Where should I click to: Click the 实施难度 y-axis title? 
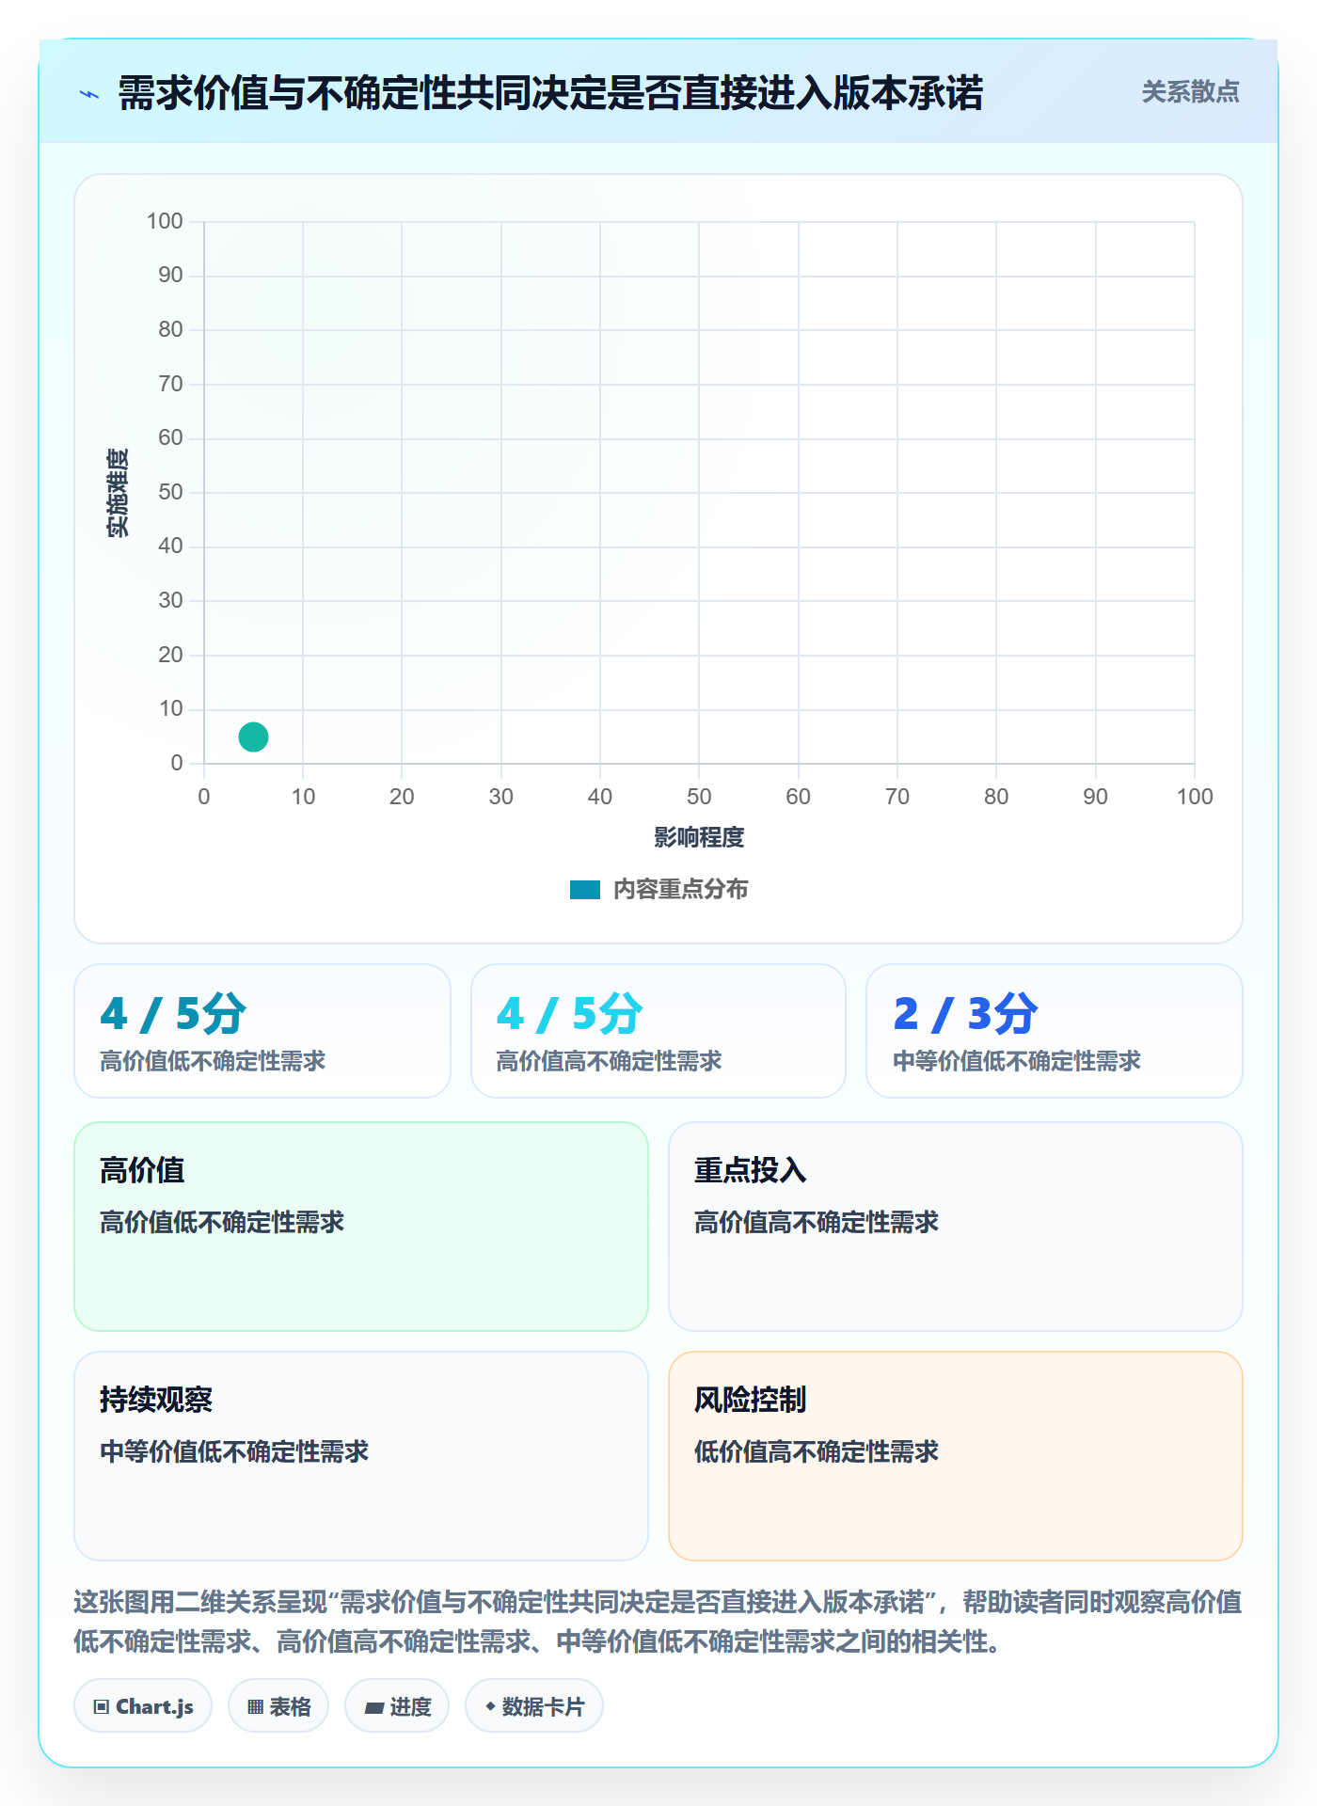(x=118, y=493)
